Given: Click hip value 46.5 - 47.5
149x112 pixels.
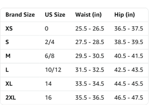Looking at the screenshot, I should click(x=129, y=98).
